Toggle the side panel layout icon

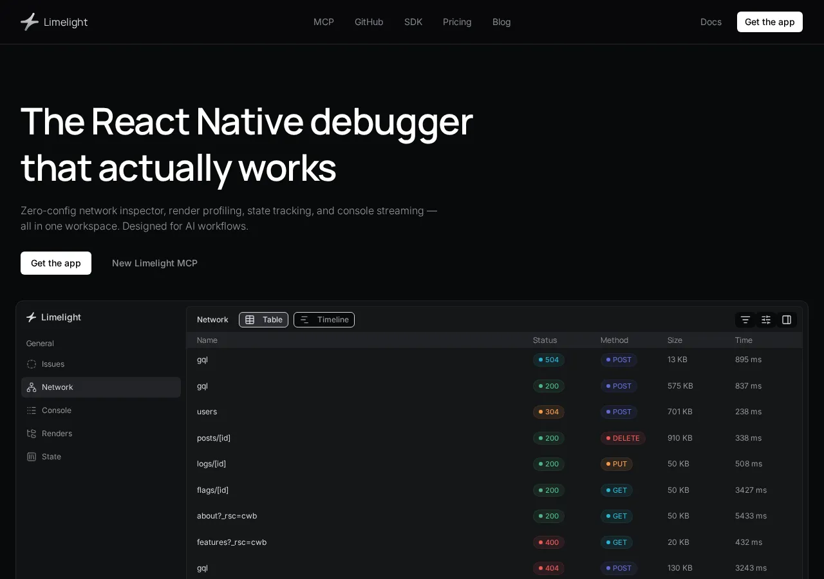[786, 320]
